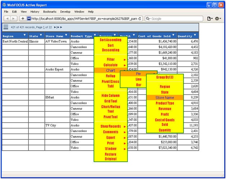The width and height of the screenshot is (226, 179).
Task: Open the Develop menu
Action: [x=65, y=12]
